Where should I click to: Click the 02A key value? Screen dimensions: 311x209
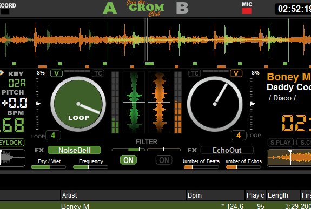click(x=17, y=83)
